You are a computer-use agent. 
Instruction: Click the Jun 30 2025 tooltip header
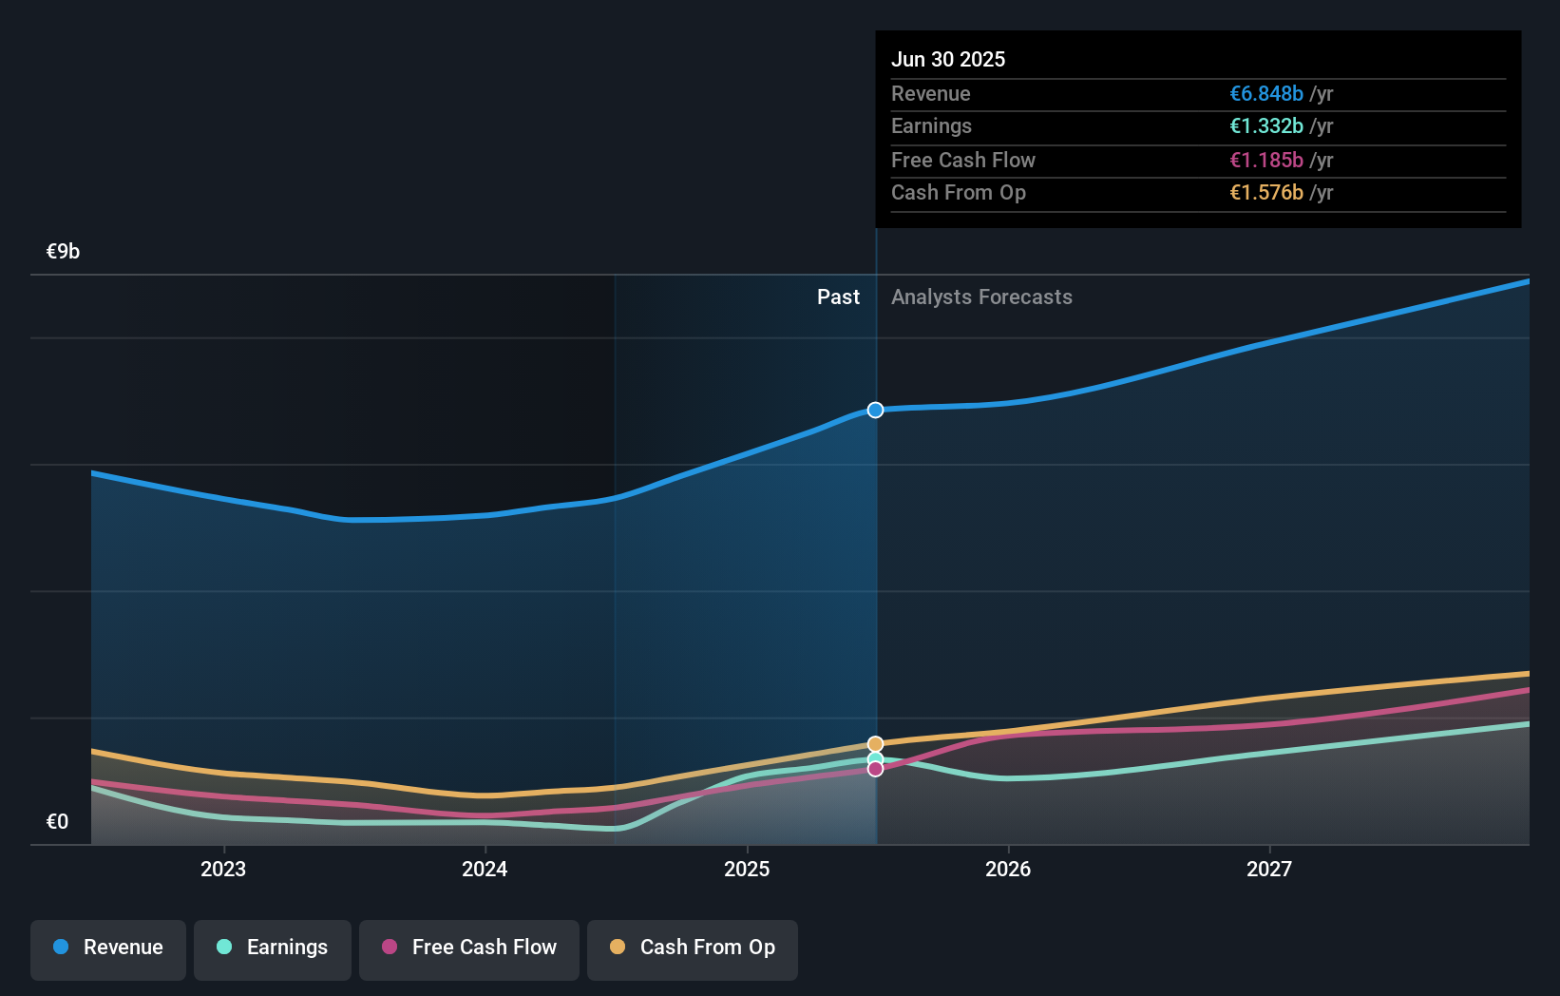click(947, 59)
